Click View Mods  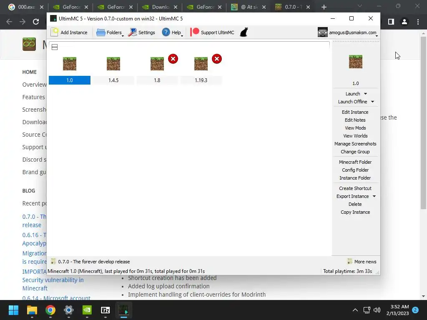coord(355,128)
